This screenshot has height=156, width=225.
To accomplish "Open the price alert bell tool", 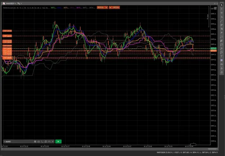I will click(x=221, y=68).
